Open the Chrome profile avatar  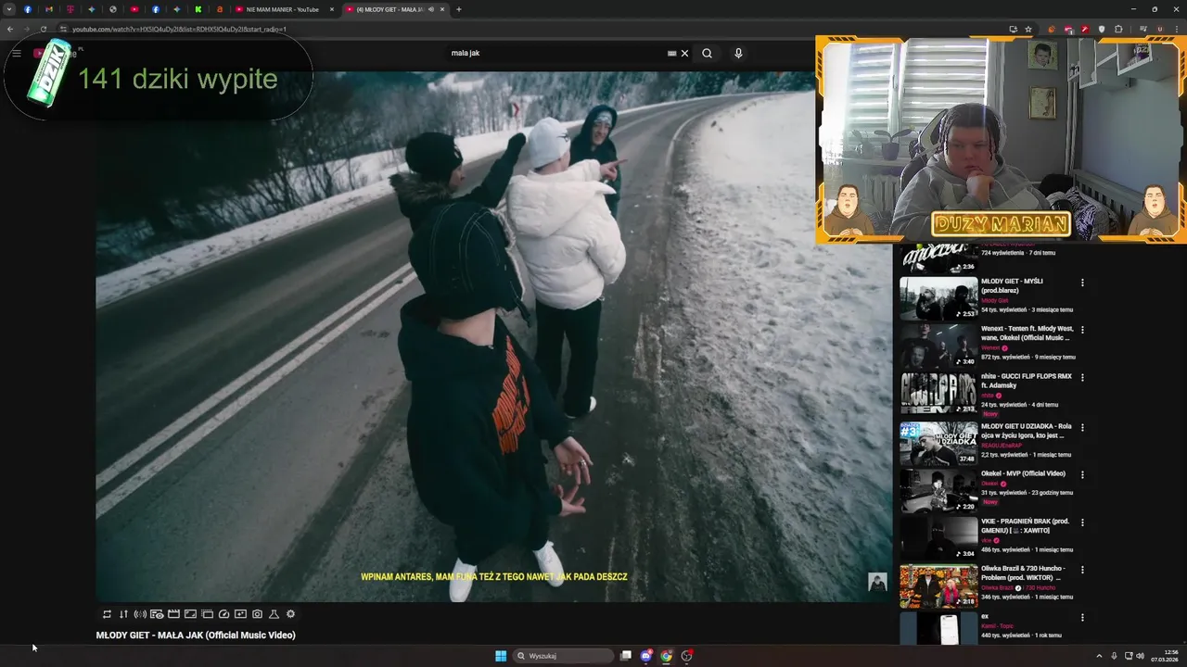tap(1159, 29)
